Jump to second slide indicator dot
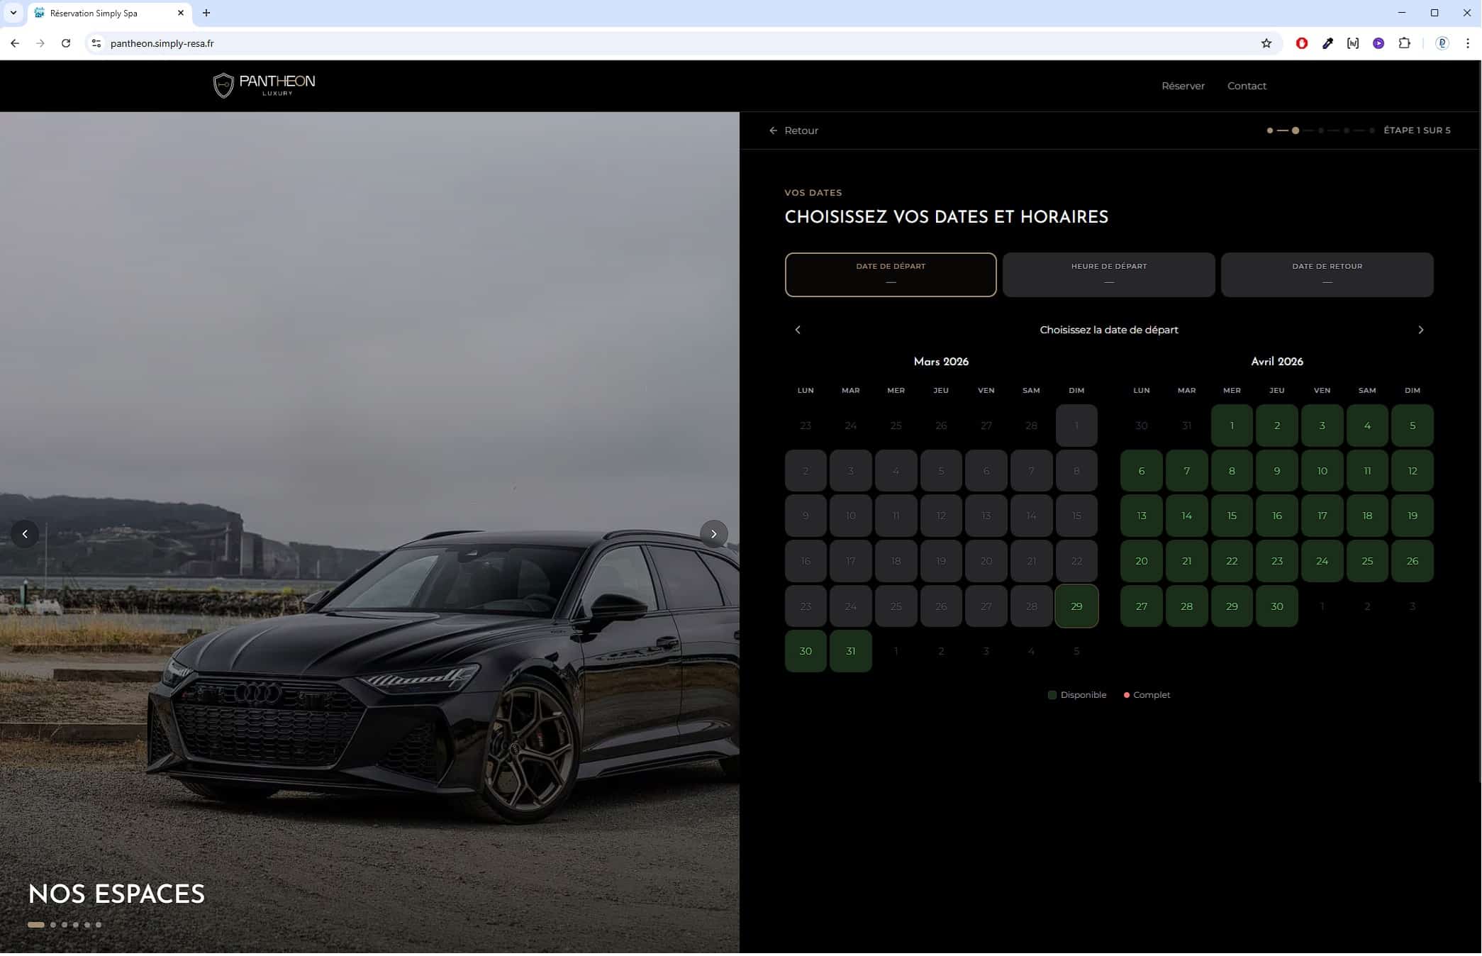The height and width of the screenshot is (956, 1482). (x=53, y=925)
